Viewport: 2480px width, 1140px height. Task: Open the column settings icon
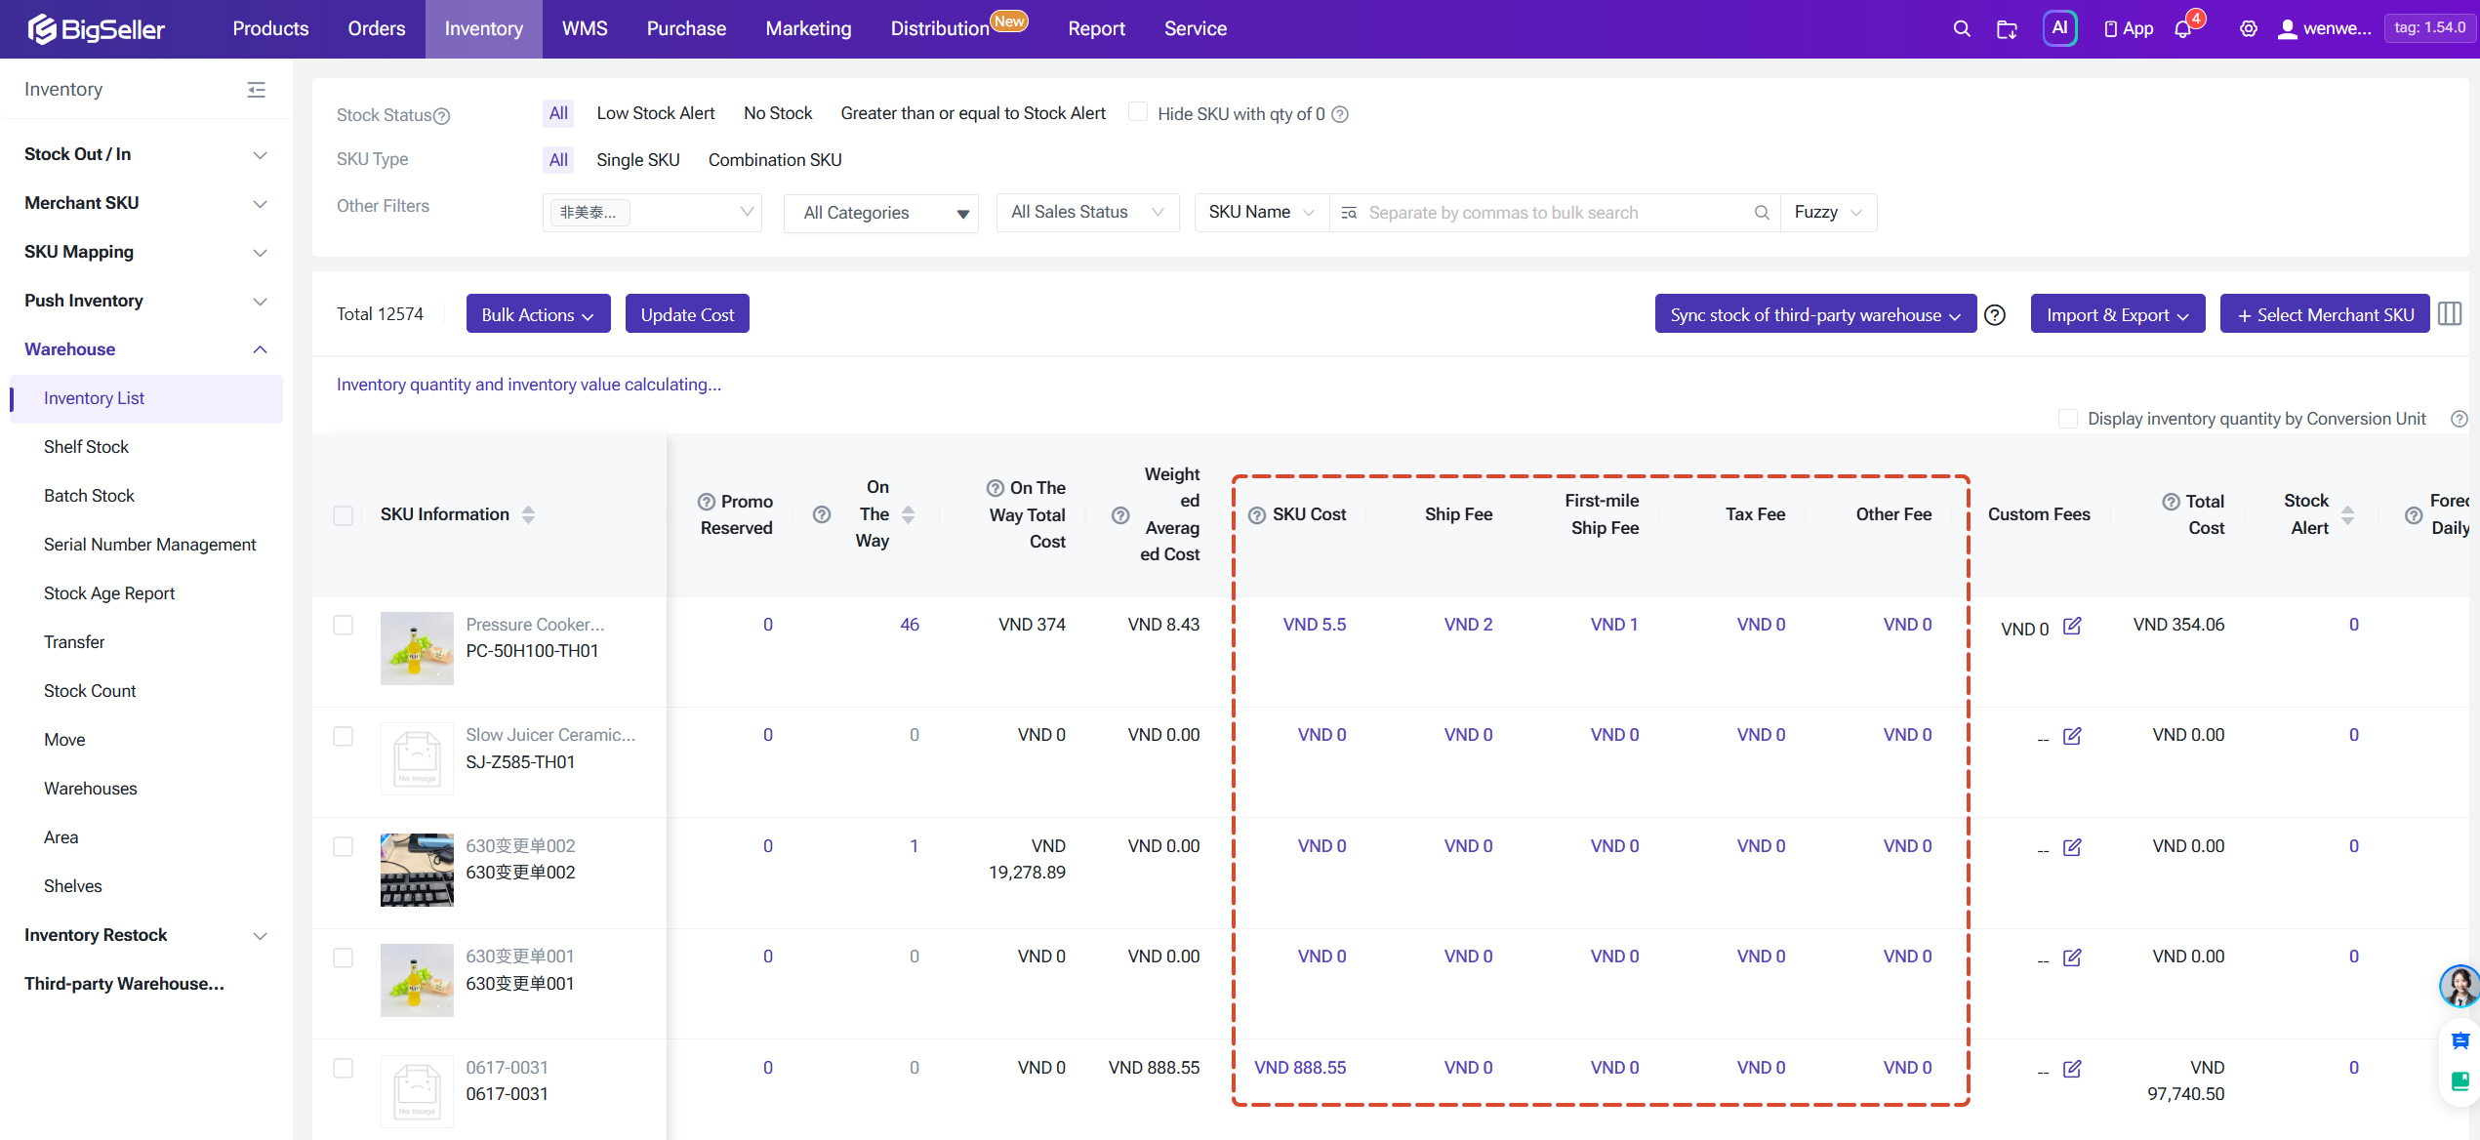[x=2450, y=314]
